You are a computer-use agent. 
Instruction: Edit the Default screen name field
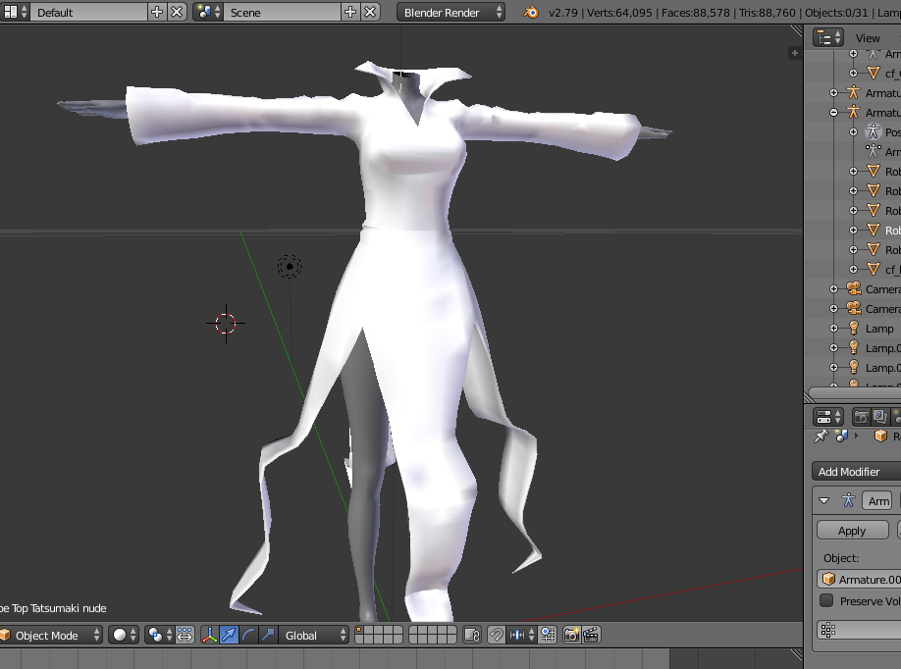click(x=88, y=12)
